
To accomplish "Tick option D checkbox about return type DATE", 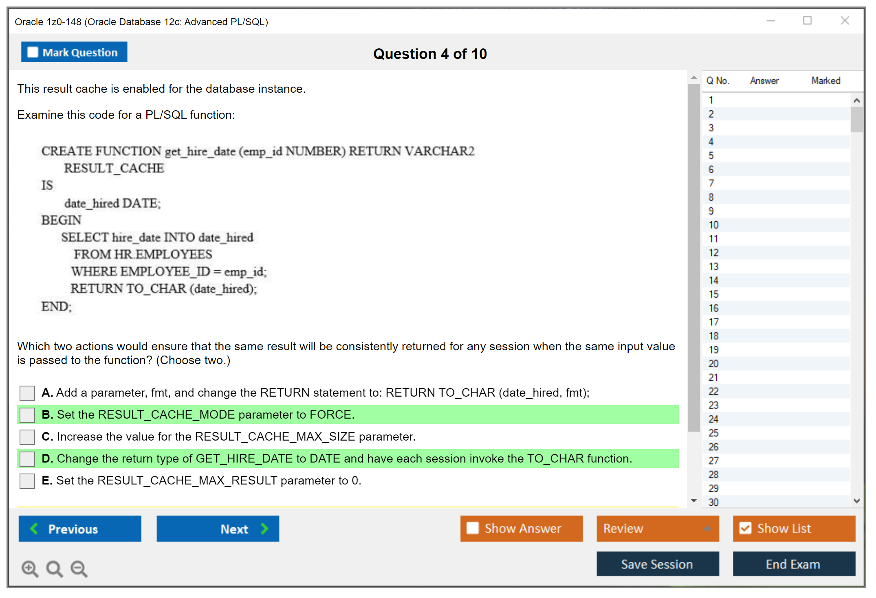I will point(27,459).
